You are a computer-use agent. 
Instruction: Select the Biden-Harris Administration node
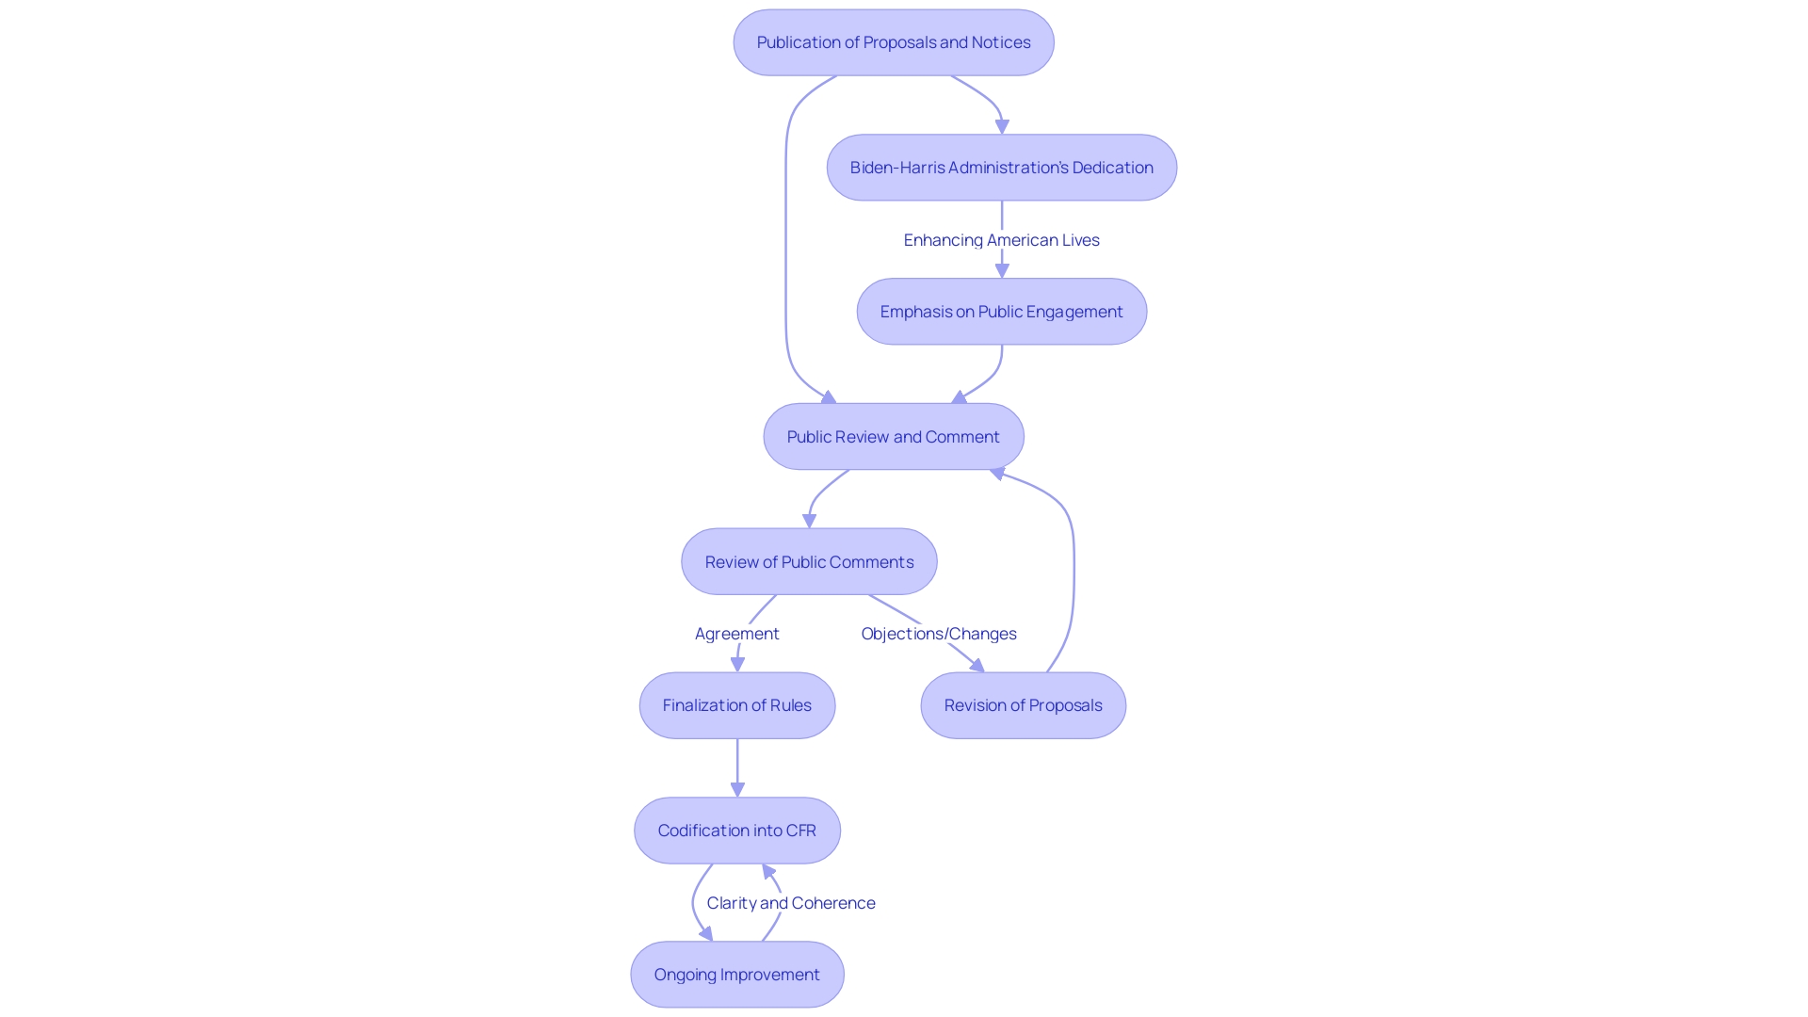pyautogui.click(x=1001, y=167)
